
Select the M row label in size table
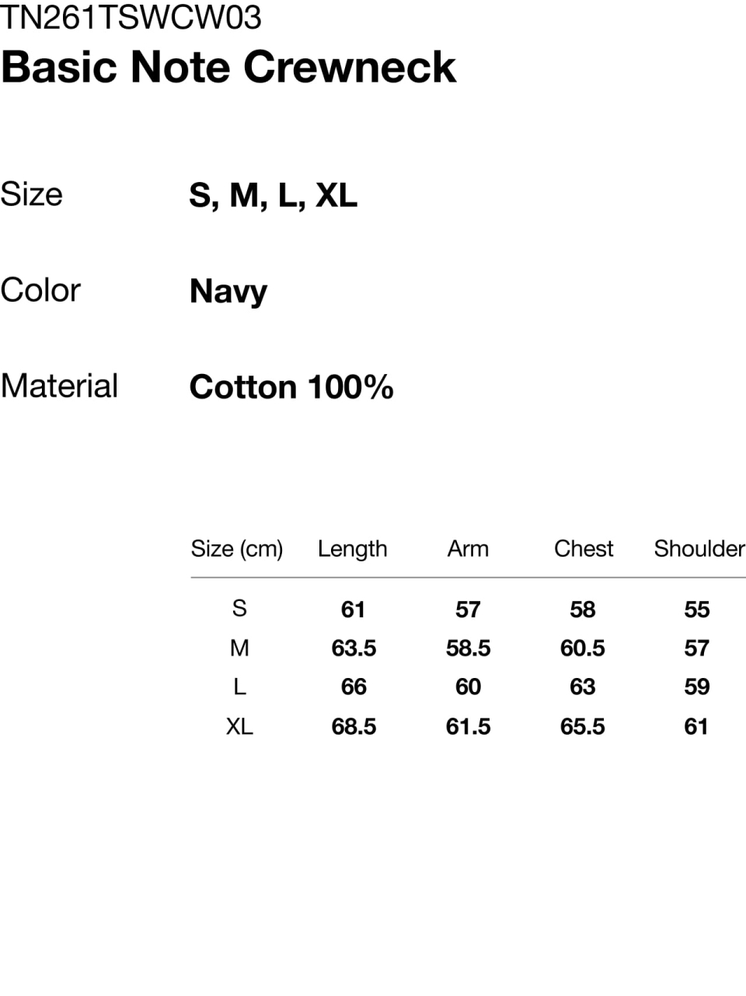(239, 648)
